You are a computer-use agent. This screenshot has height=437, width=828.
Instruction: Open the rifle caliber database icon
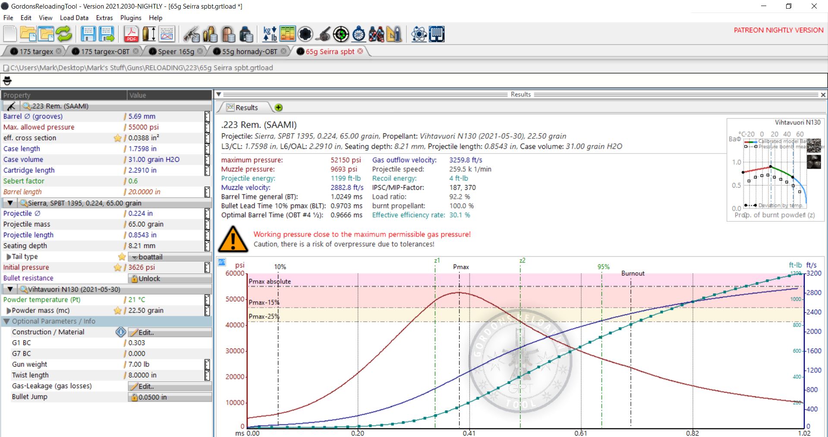[192, 34]
